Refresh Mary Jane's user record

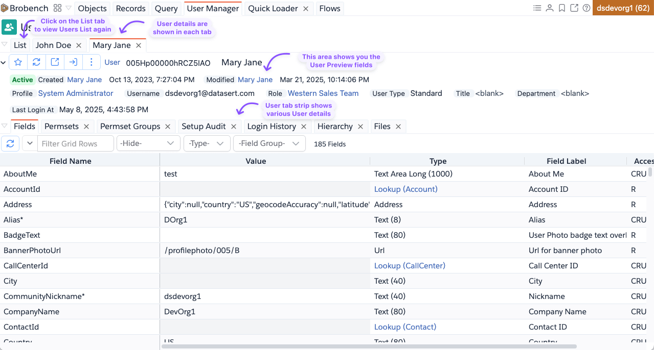pos(36,62)
